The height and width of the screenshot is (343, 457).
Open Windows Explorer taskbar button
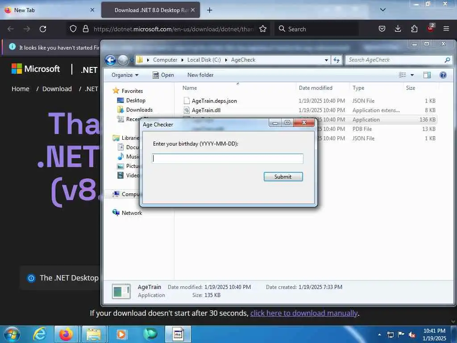94,334
